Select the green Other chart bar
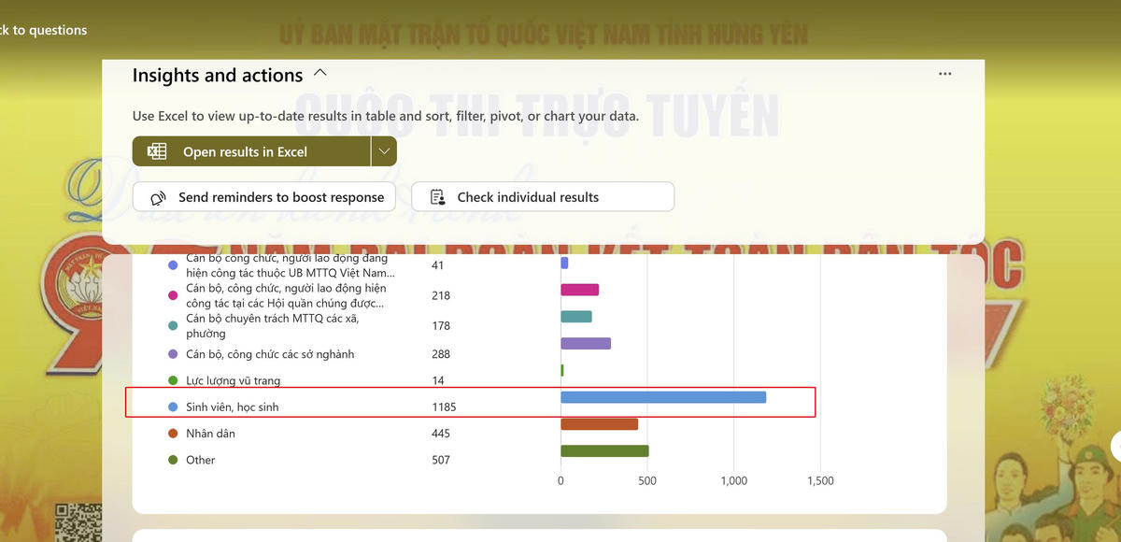Screen dimensions: 1121x542 [604, 451]
